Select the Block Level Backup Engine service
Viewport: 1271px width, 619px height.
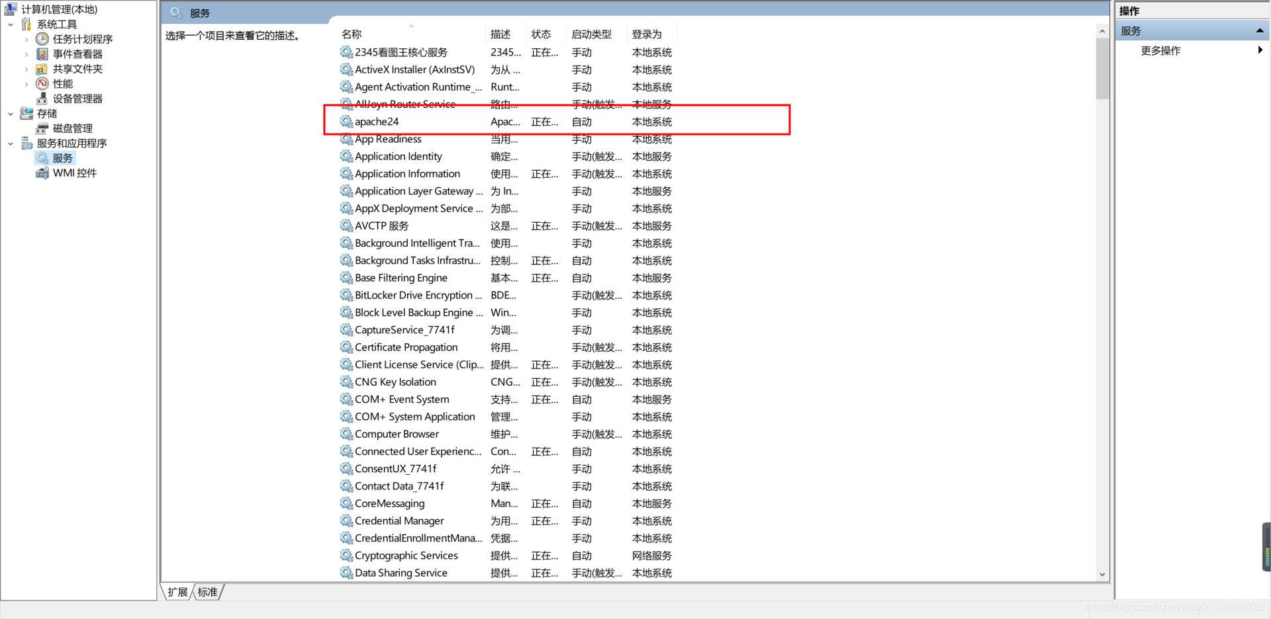pos(507,312)
